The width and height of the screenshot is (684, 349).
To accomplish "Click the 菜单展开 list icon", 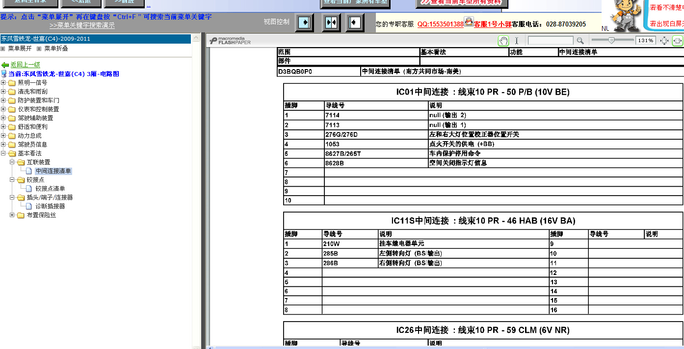I will (x=3, y=49).
